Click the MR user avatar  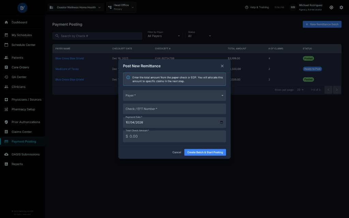293,7
